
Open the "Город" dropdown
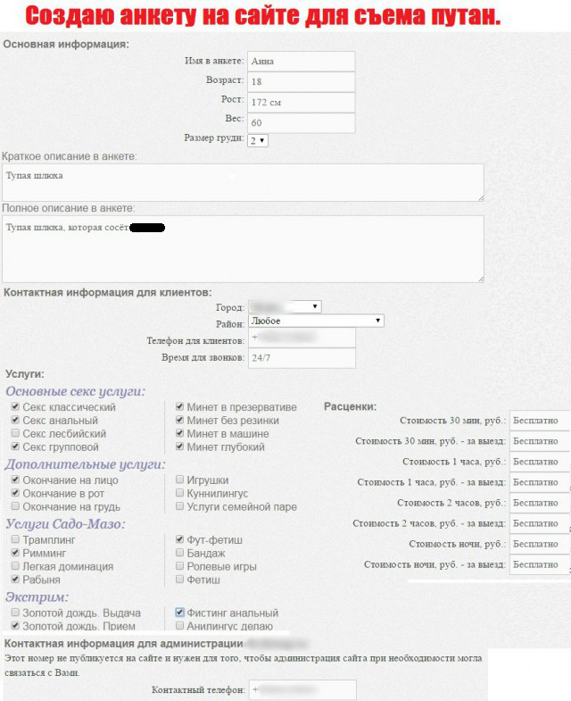tap(285, 306)
